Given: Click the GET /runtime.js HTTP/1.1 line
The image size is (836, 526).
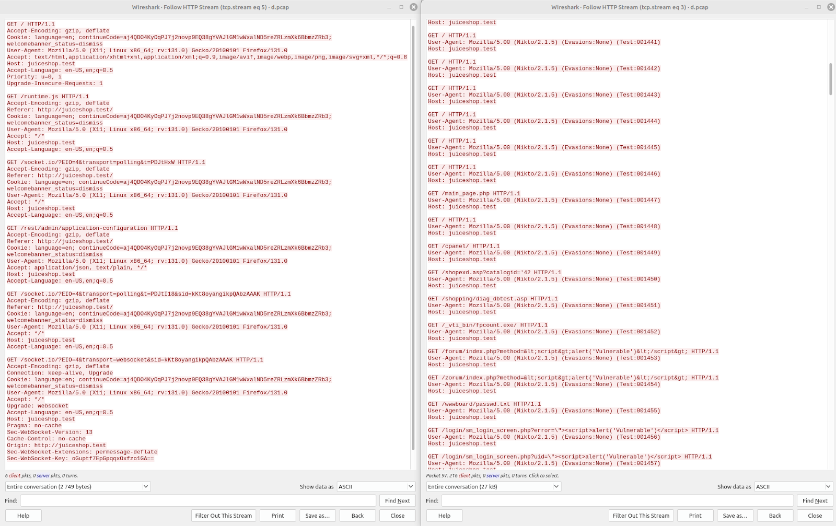Looking at the screenshot, I should [x=48, y=97].
